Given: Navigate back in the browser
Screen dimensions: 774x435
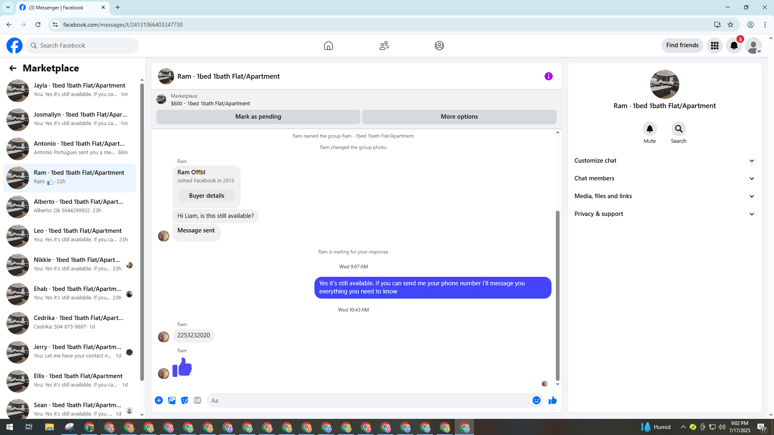Looking at the screenshot, I should (9, 25).
